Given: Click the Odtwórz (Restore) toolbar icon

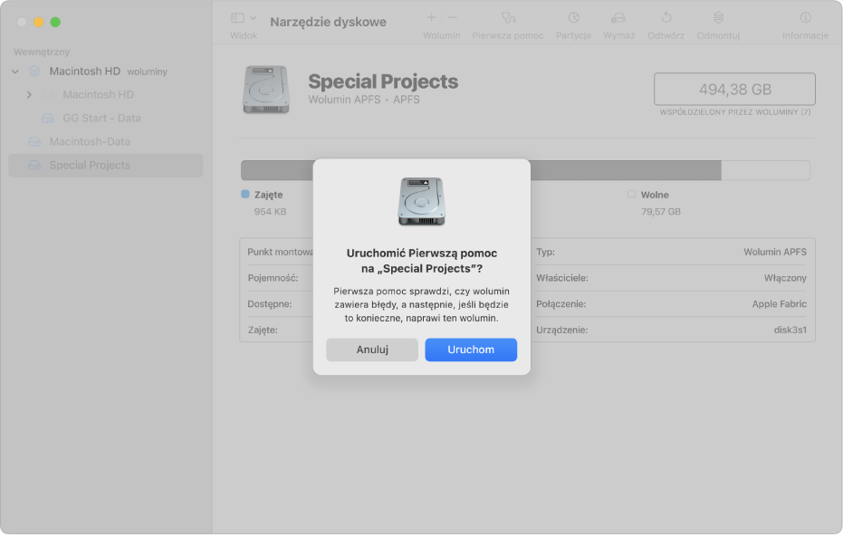Looking at the screenshot, I should pos(666,18).
